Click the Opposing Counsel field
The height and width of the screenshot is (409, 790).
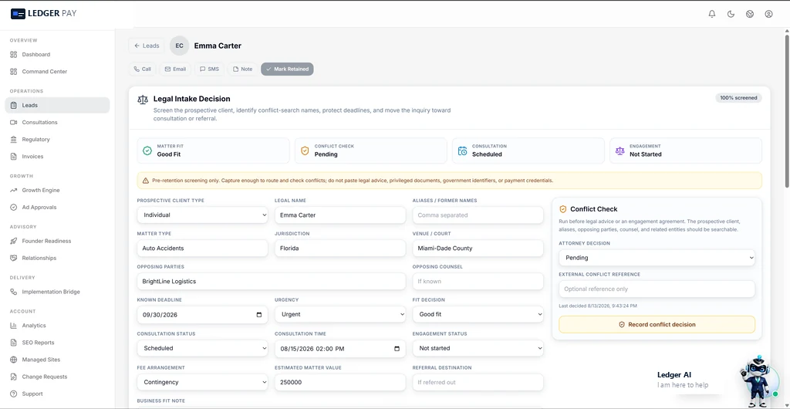click(478, 281)
